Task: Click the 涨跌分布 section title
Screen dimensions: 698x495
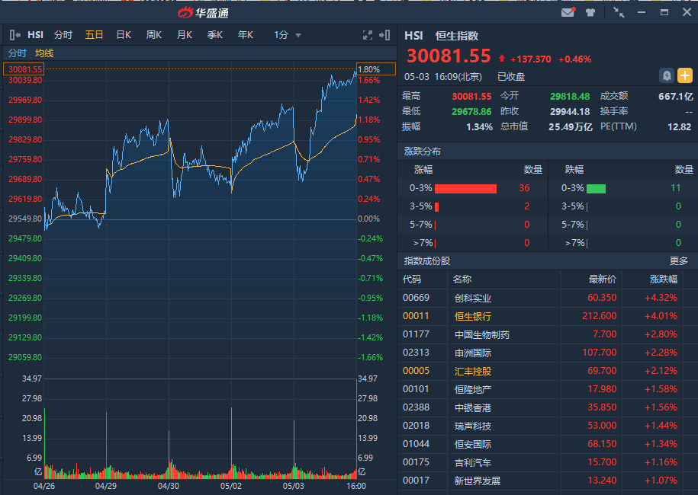Action: click(x=422, y=151)
